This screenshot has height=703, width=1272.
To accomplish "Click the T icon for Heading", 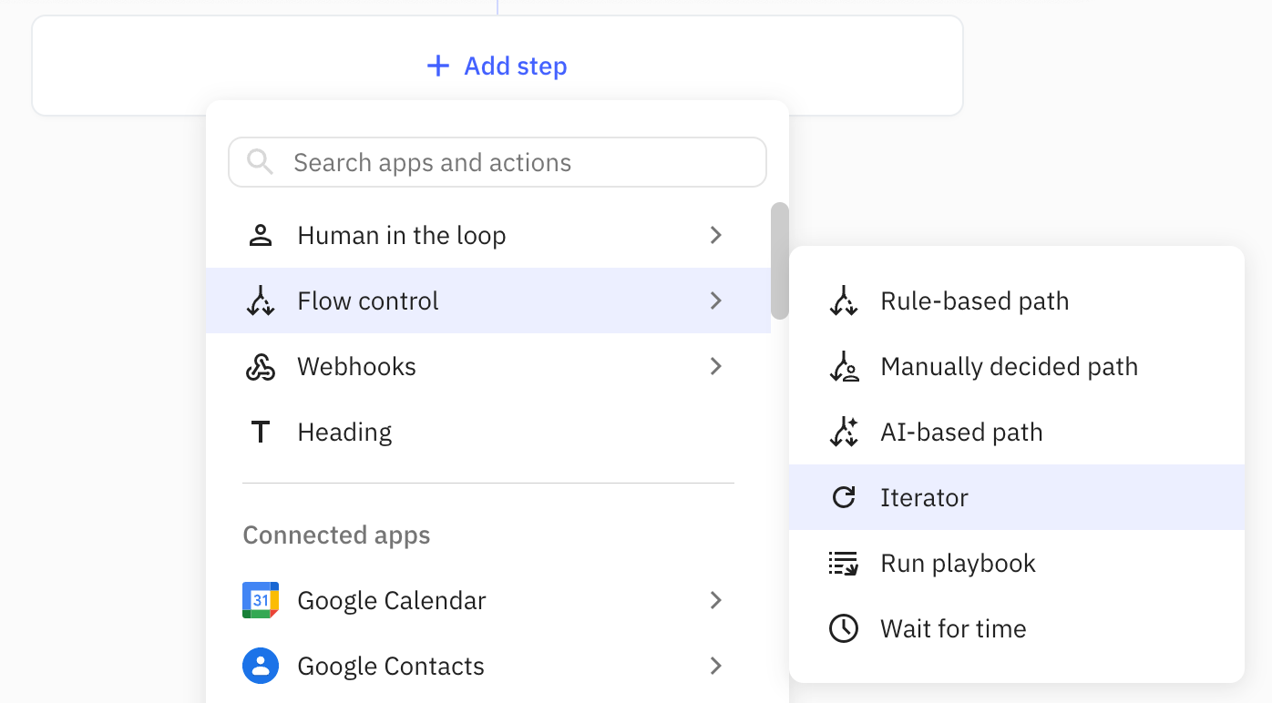I will [261, 432].
